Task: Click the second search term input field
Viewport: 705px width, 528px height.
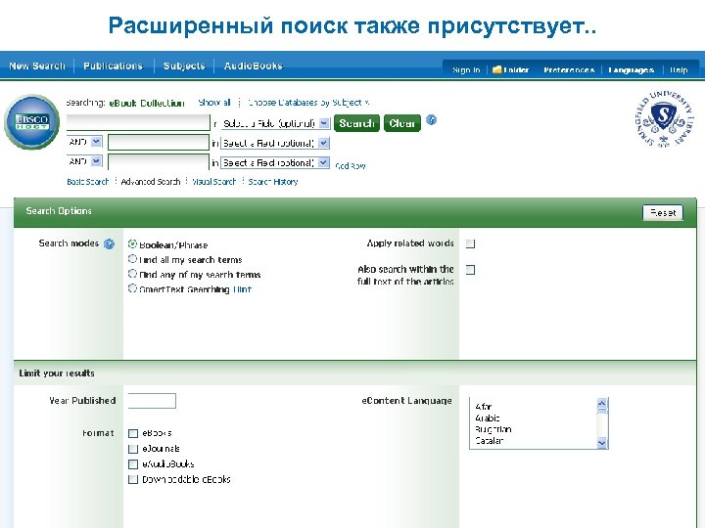Action: [159, 143]
